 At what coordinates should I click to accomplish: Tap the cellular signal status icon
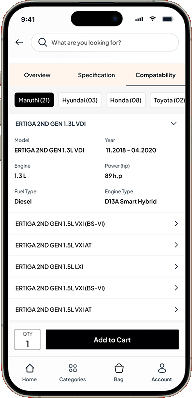[139, 19]
